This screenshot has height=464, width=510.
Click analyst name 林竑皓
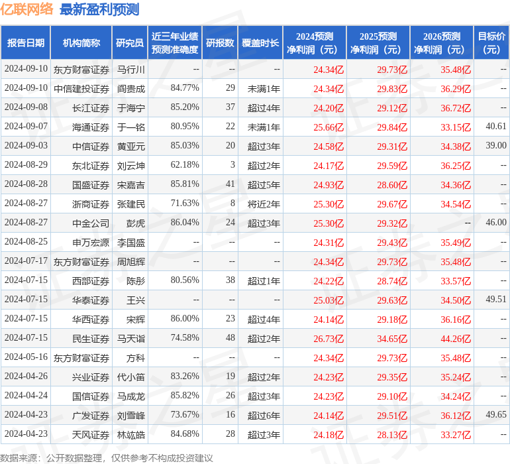131,435
